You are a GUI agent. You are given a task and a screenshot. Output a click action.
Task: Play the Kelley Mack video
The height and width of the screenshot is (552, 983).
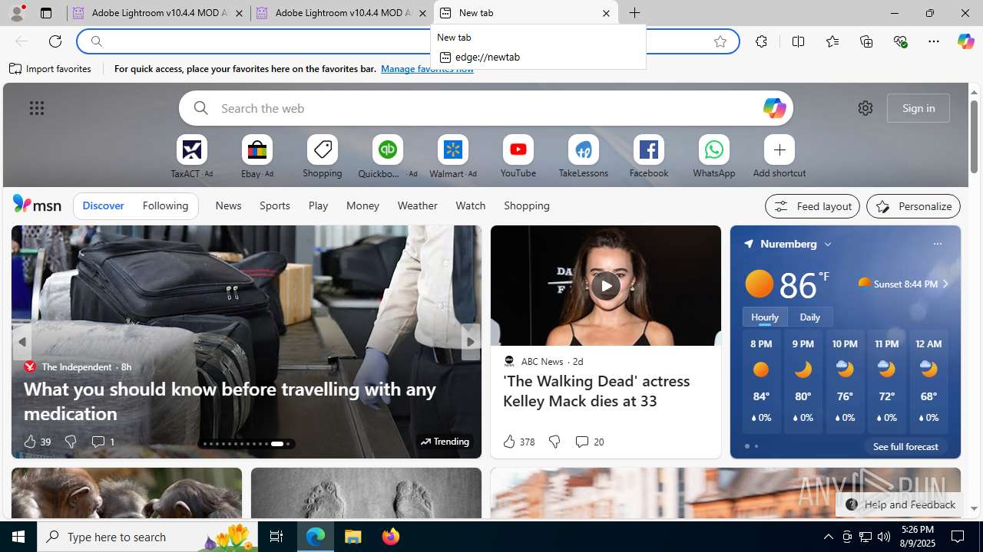[x=606, y=285]
